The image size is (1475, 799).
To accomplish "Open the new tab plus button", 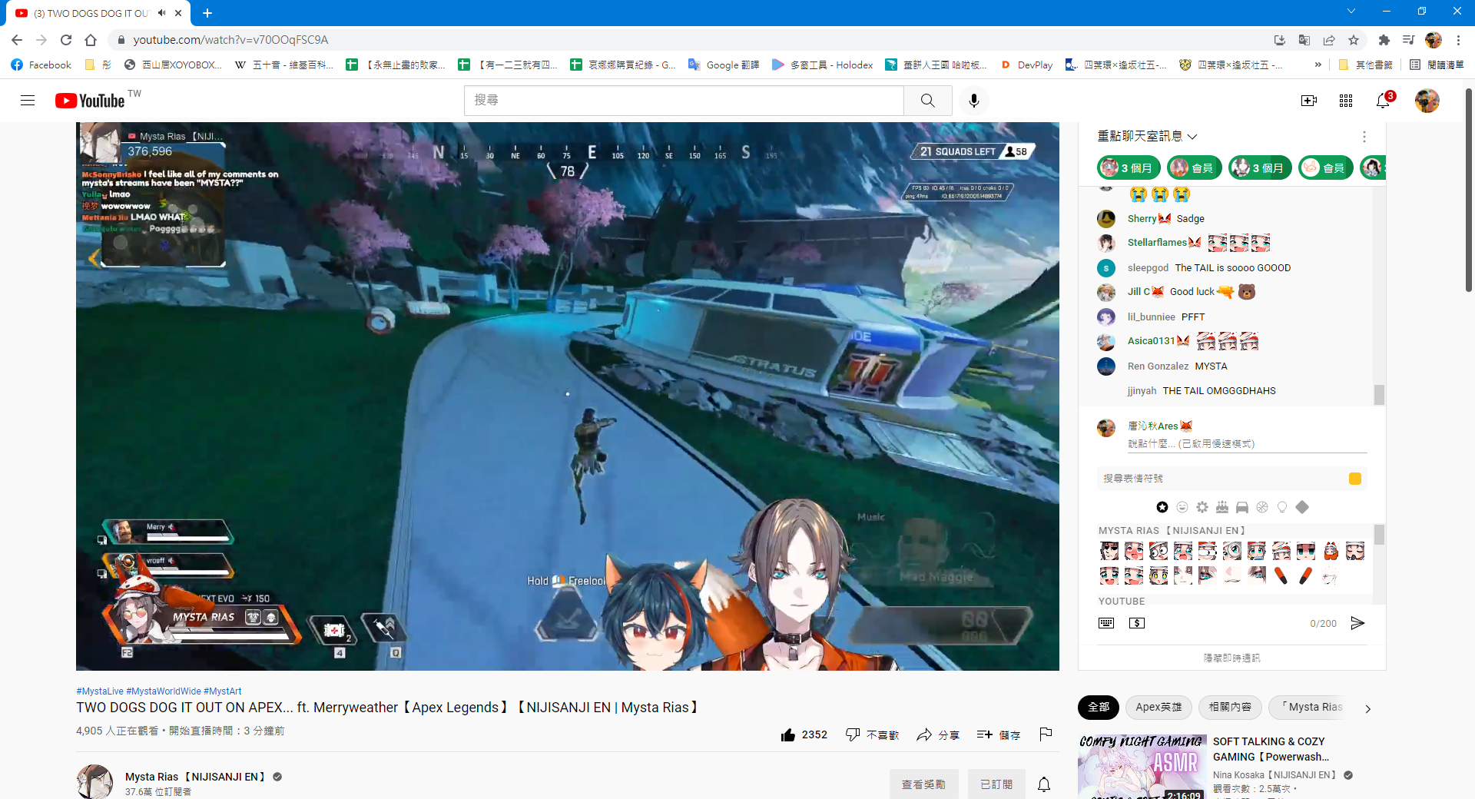I will [207, 13].
